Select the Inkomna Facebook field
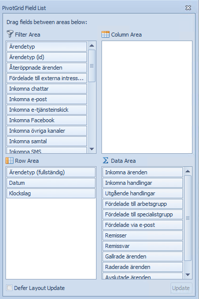 46,120
